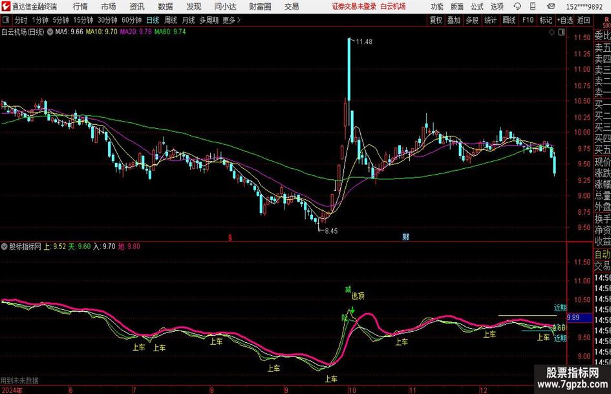This screenshot has width=611, height=394.
Task: Toggle the left panel icon beside 分时
Action: pos(6,20)
